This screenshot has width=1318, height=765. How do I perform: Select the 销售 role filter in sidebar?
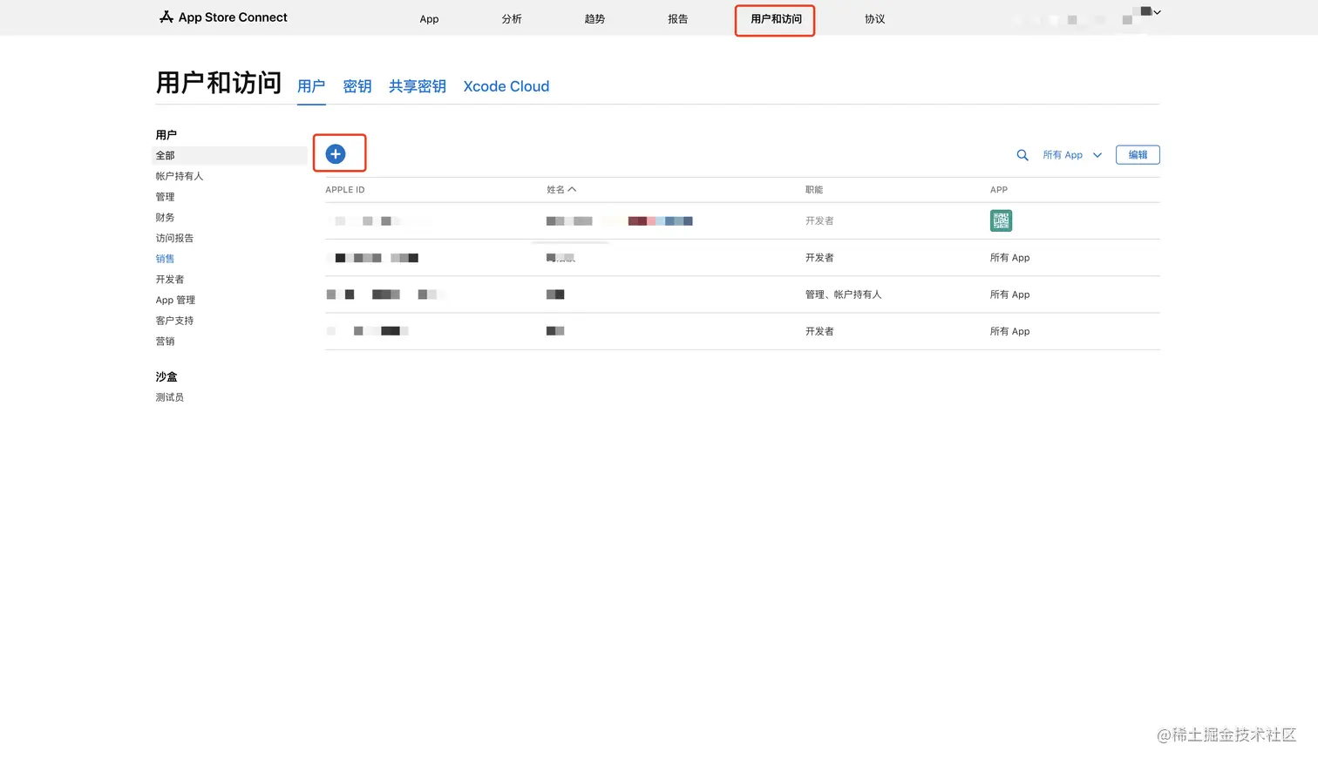click(x=165, y=259)
